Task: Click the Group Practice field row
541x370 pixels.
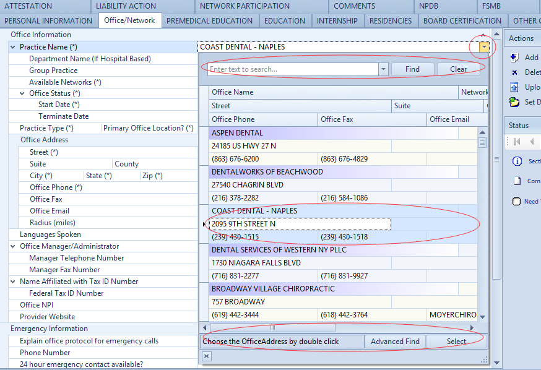Action: pyautogui.click(x=103, y=71)
